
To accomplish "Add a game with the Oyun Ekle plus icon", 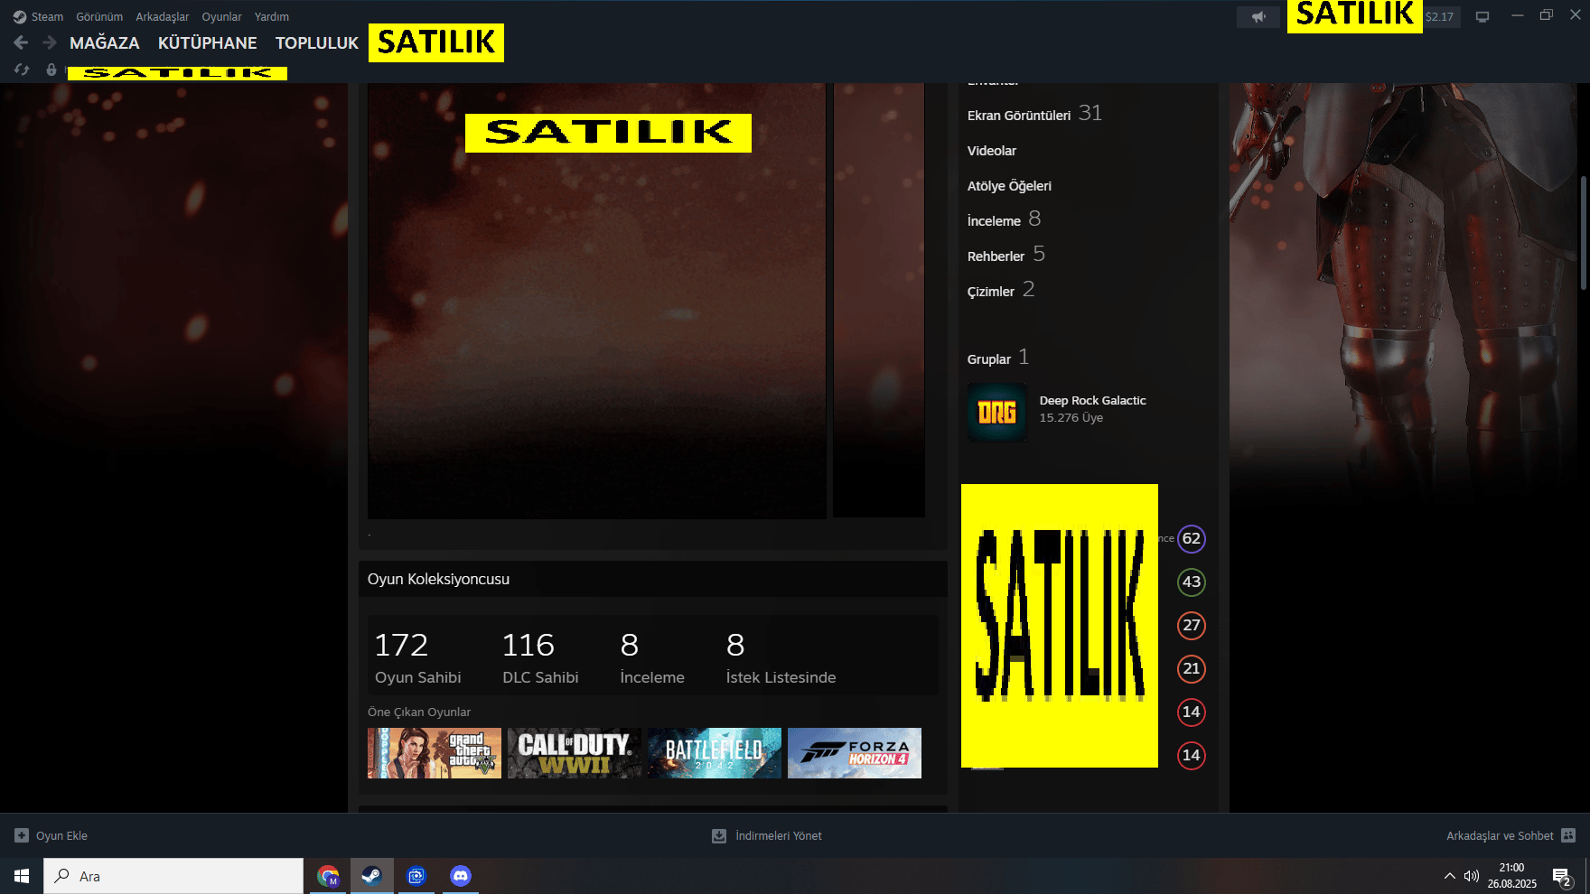I will [x=22, y=835].
